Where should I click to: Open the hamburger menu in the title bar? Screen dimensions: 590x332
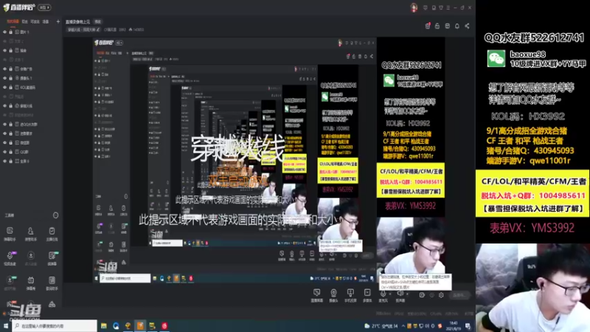click(x=448, y=7)
